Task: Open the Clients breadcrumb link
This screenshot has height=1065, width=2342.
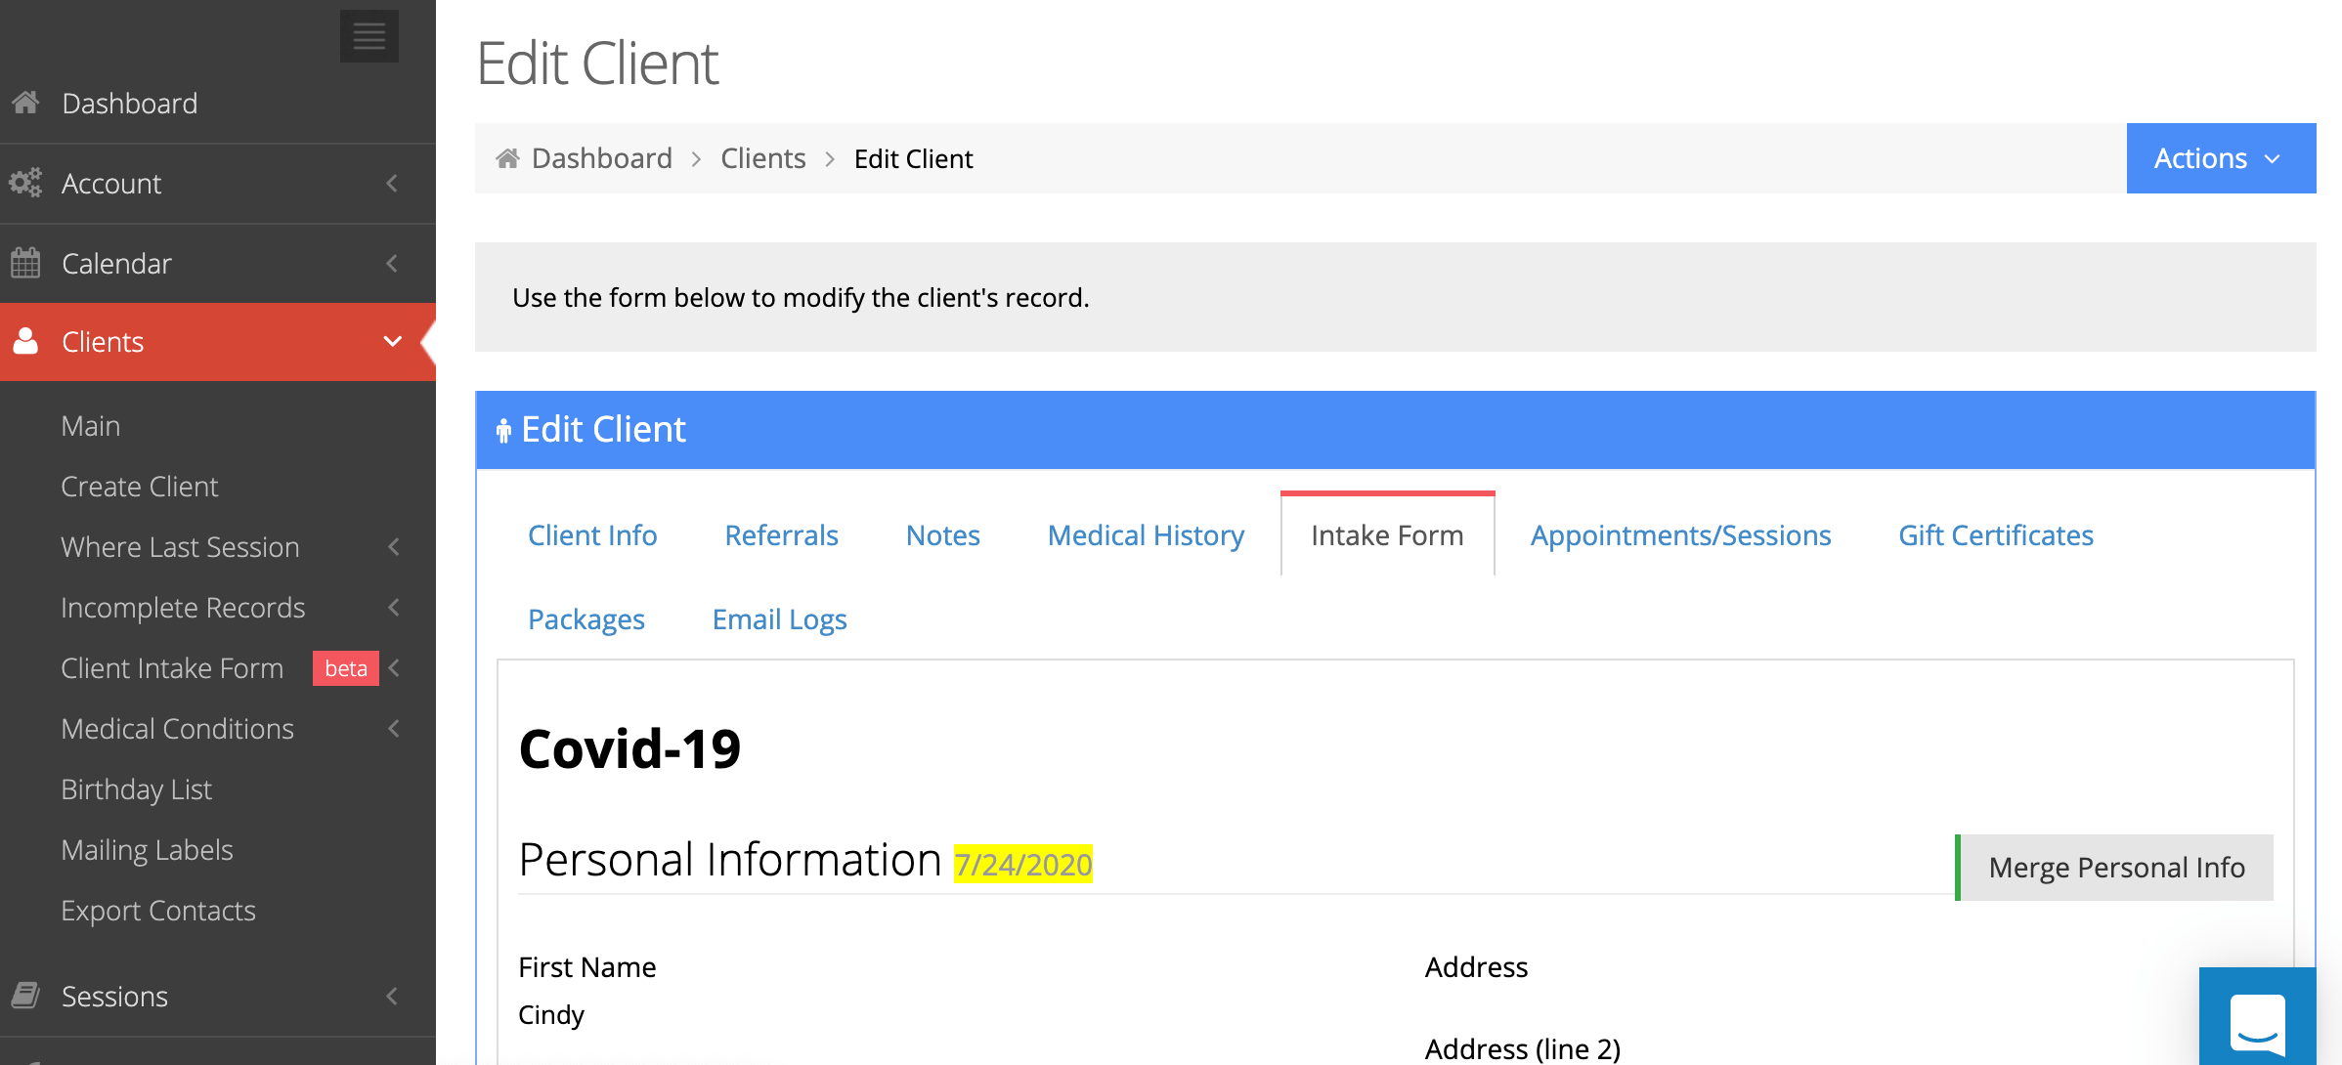Action: coord(762,158)
